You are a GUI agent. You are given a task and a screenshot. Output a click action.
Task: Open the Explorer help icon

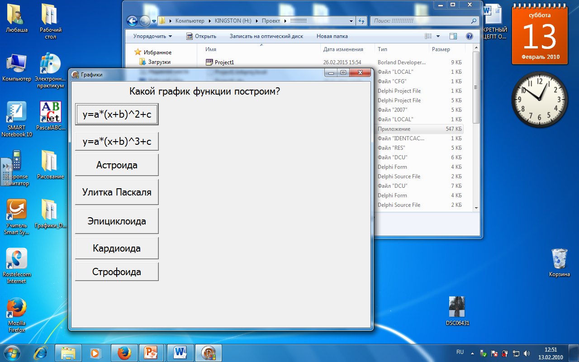pos(470,36)
